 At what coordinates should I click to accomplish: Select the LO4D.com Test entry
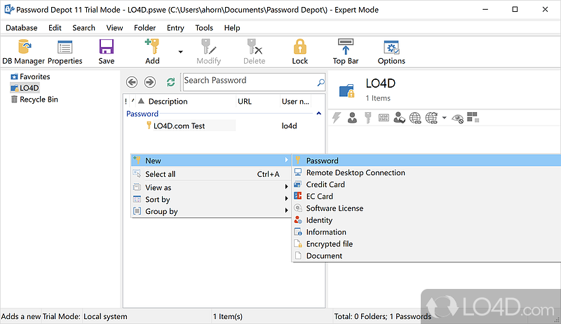(x=179, y=126)
